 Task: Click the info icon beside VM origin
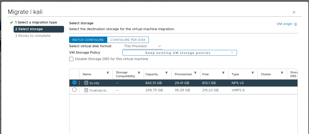[x=296, y=24]
